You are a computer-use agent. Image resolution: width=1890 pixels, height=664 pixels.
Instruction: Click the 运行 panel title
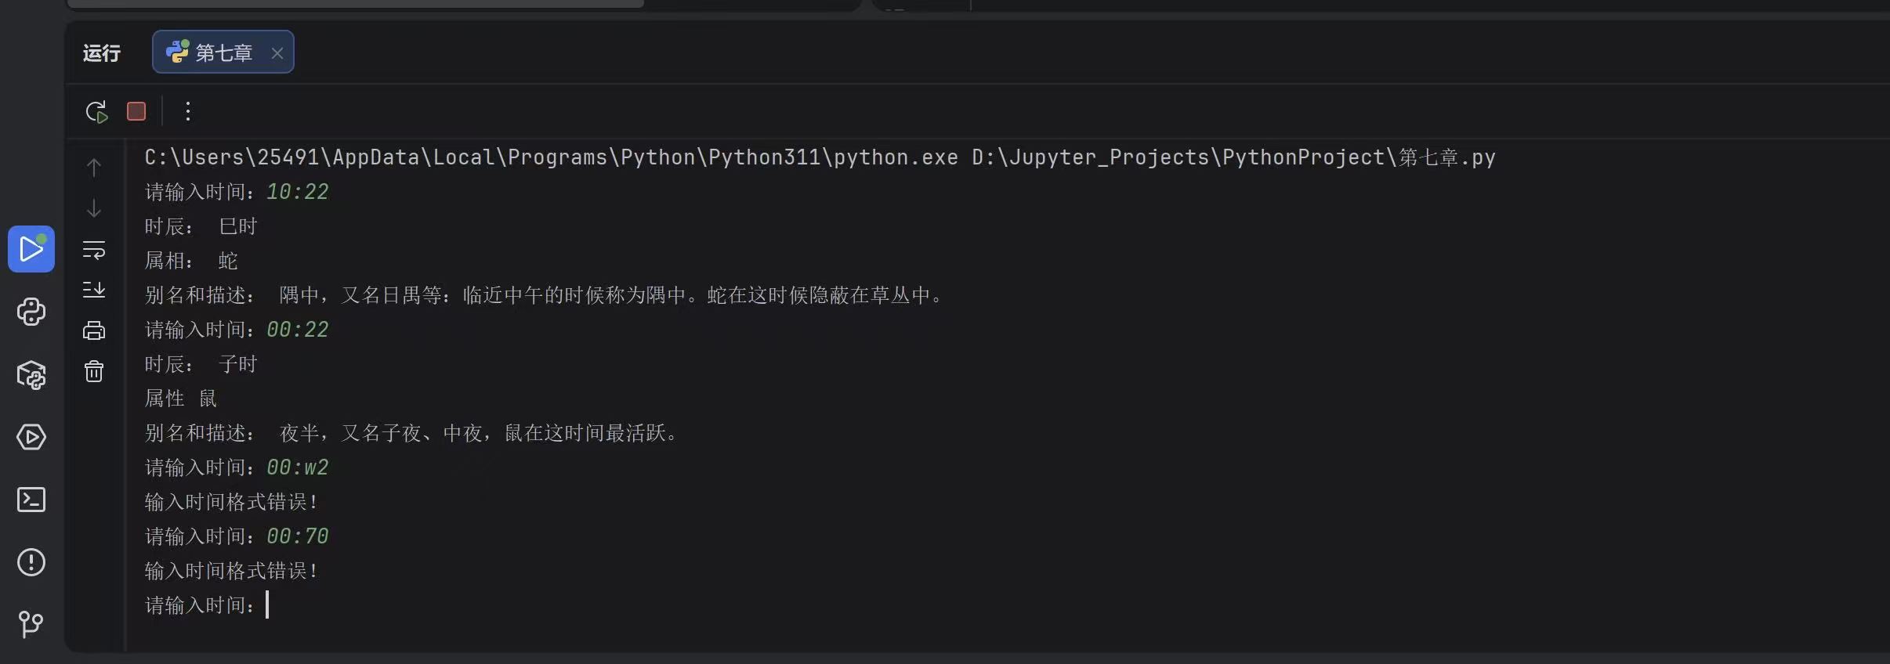pos(102,53)
